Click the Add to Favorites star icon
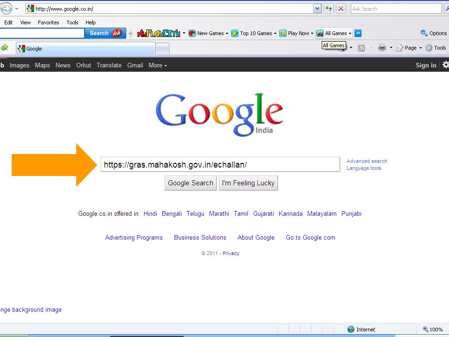Image resolution: width=449 pixels, height=337 pixels. click(x=4, y=48)
